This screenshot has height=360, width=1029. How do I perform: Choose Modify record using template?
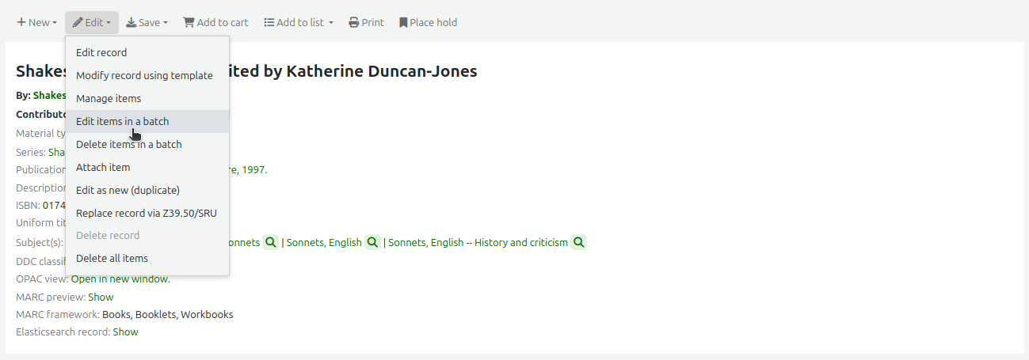144,76
